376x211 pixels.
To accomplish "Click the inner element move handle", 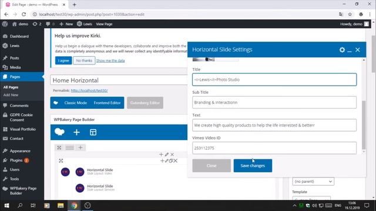I will click(x=61, y=161).
